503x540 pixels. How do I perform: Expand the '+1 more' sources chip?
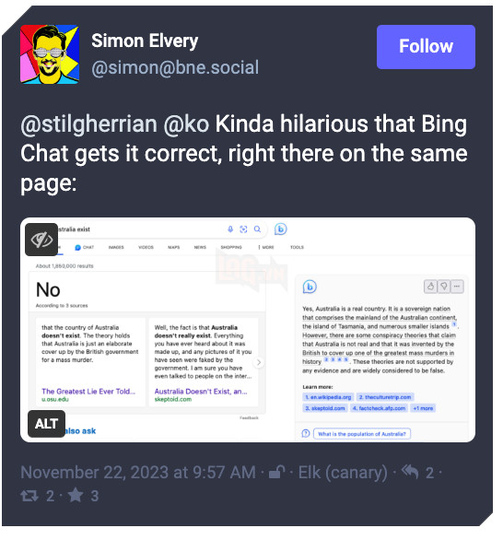[423, 408]
